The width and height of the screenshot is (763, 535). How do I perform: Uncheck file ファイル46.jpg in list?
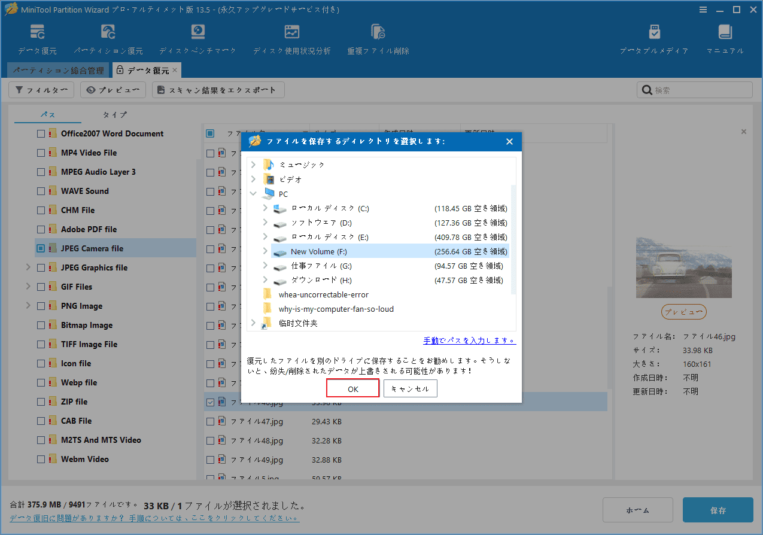(x=210, y=402)
